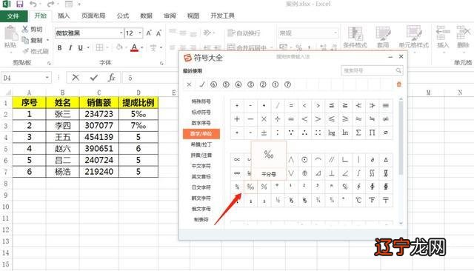This screenshot has height=271, width=474.
Task: Select the 制表符 category
Action: tap(201, 220)
